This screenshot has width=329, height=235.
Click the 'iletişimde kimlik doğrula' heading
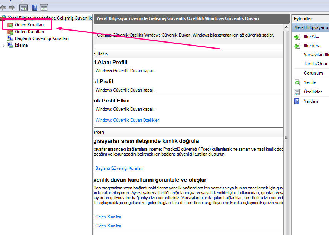pos(168,141)
